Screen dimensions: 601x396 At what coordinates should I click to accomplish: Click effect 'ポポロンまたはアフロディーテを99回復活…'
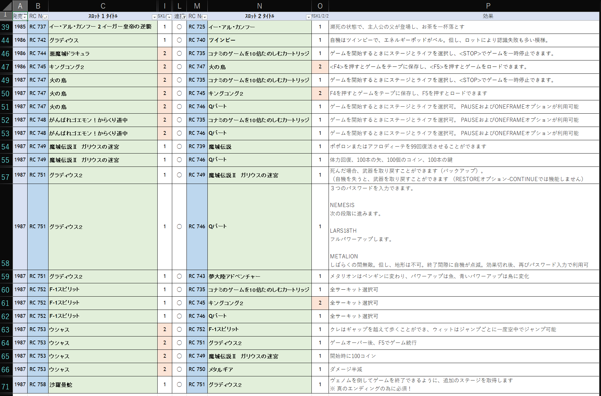[x=464, y=147]
